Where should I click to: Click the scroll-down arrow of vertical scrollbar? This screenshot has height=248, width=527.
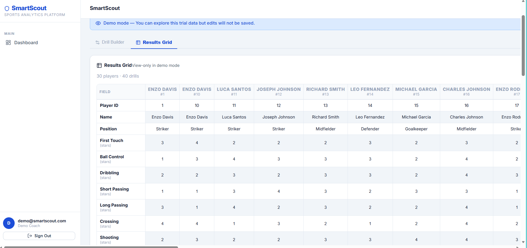coord(523,242)
